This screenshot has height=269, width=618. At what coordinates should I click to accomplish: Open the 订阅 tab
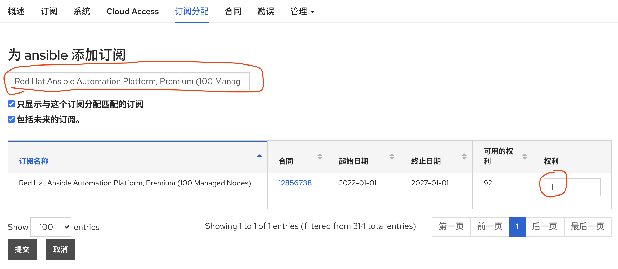(49, 11)
